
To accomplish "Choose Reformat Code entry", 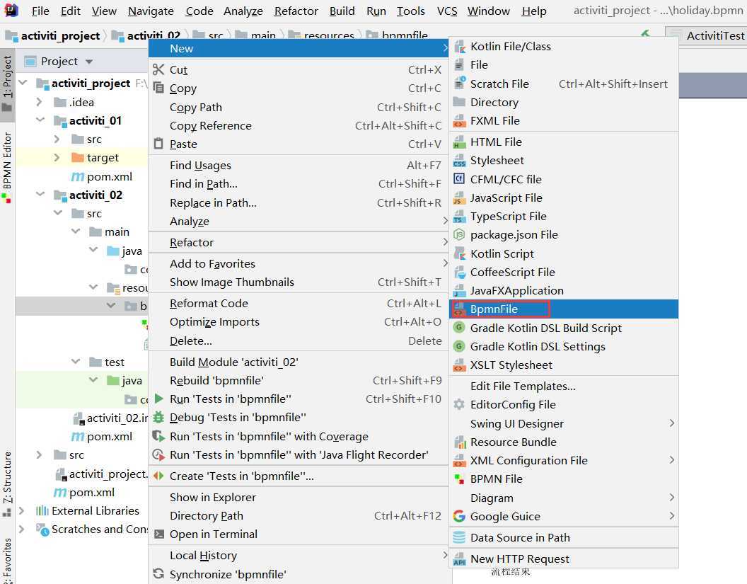I will (299, 303).
